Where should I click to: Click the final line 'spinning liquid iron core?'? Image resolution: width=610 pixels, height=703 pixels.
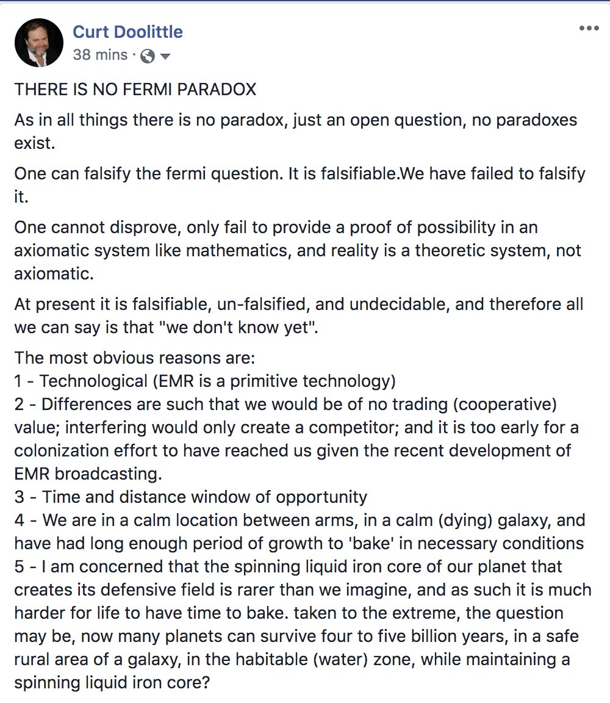tap(112, 682)
